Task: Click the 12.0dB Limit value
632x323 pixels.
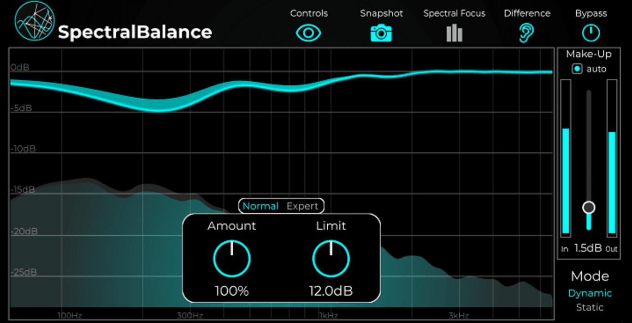Action: 331,291
